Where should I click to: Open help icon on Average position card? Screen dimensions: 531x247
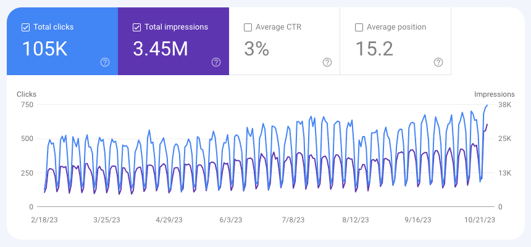[438, 62]
